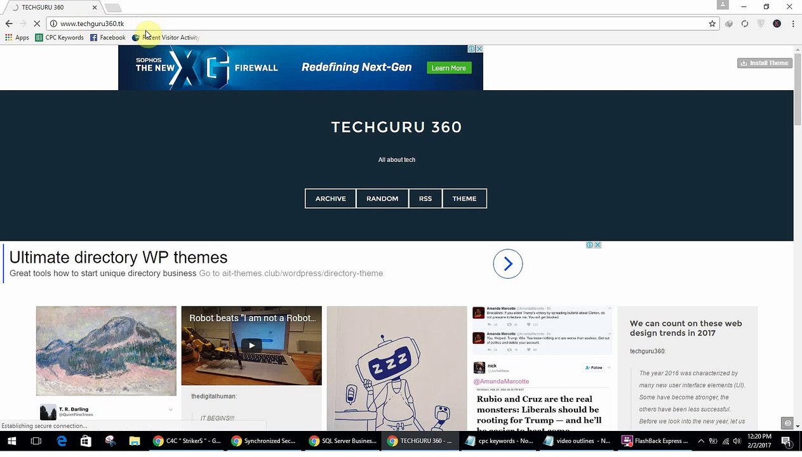Open the mountain painting post thumbnail
The width and height of the screenshot is (802, 457).
point(106,351)
